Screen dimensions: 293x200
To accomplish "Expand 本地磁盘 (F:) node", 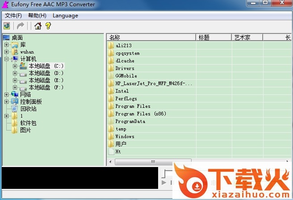I will tap(15, 87).
